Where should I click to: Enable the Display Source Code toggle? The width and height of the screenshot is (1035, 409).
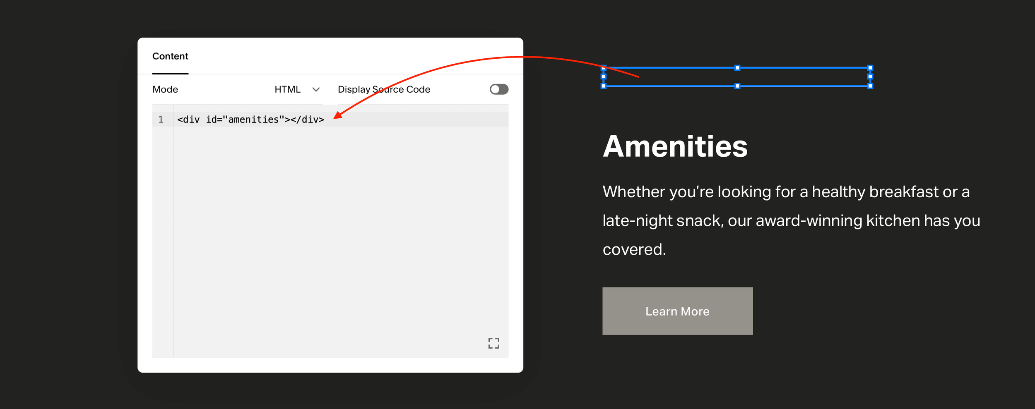(x=499, y=89)
